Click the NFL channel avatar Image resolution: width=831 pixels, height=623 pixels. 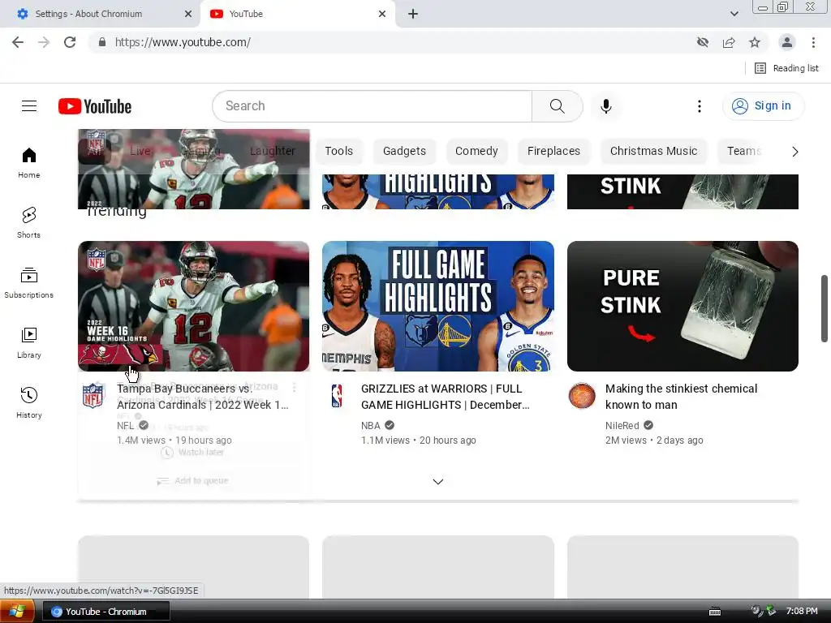pyautogui.click(x=93, y=396)
